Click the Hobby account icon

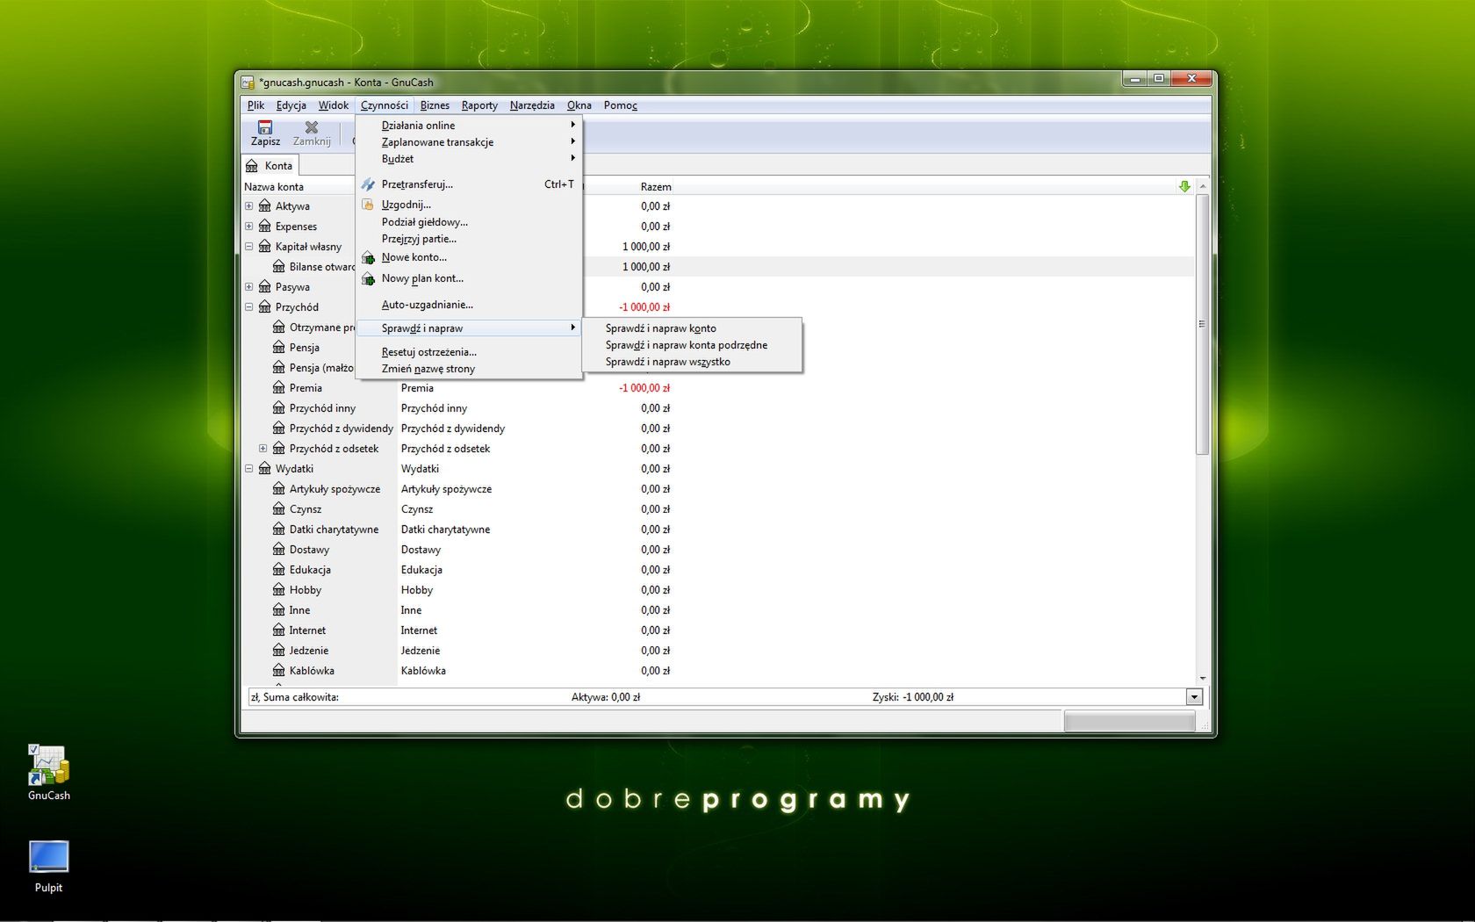pos(279,589)
